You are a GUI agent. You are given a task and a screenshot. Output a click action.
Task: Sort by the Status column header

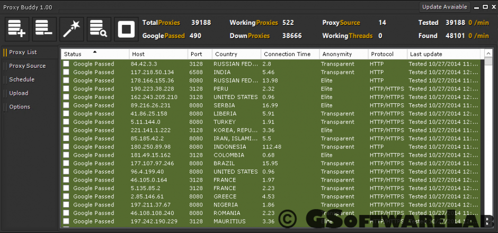pyautogui.click(x=95, y=54)
